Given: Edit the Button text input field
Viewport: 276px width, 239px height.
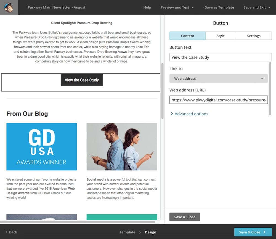Looking at the screenshot, I should pos(220,57).
